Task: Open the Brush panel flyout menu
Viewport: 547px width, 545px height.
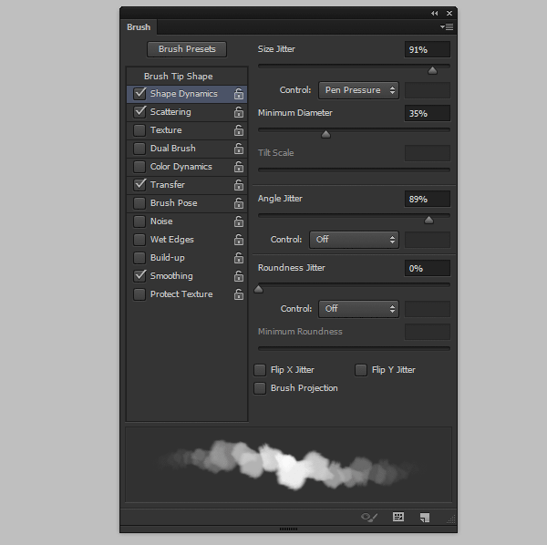Action: click(x=447, y=27)
